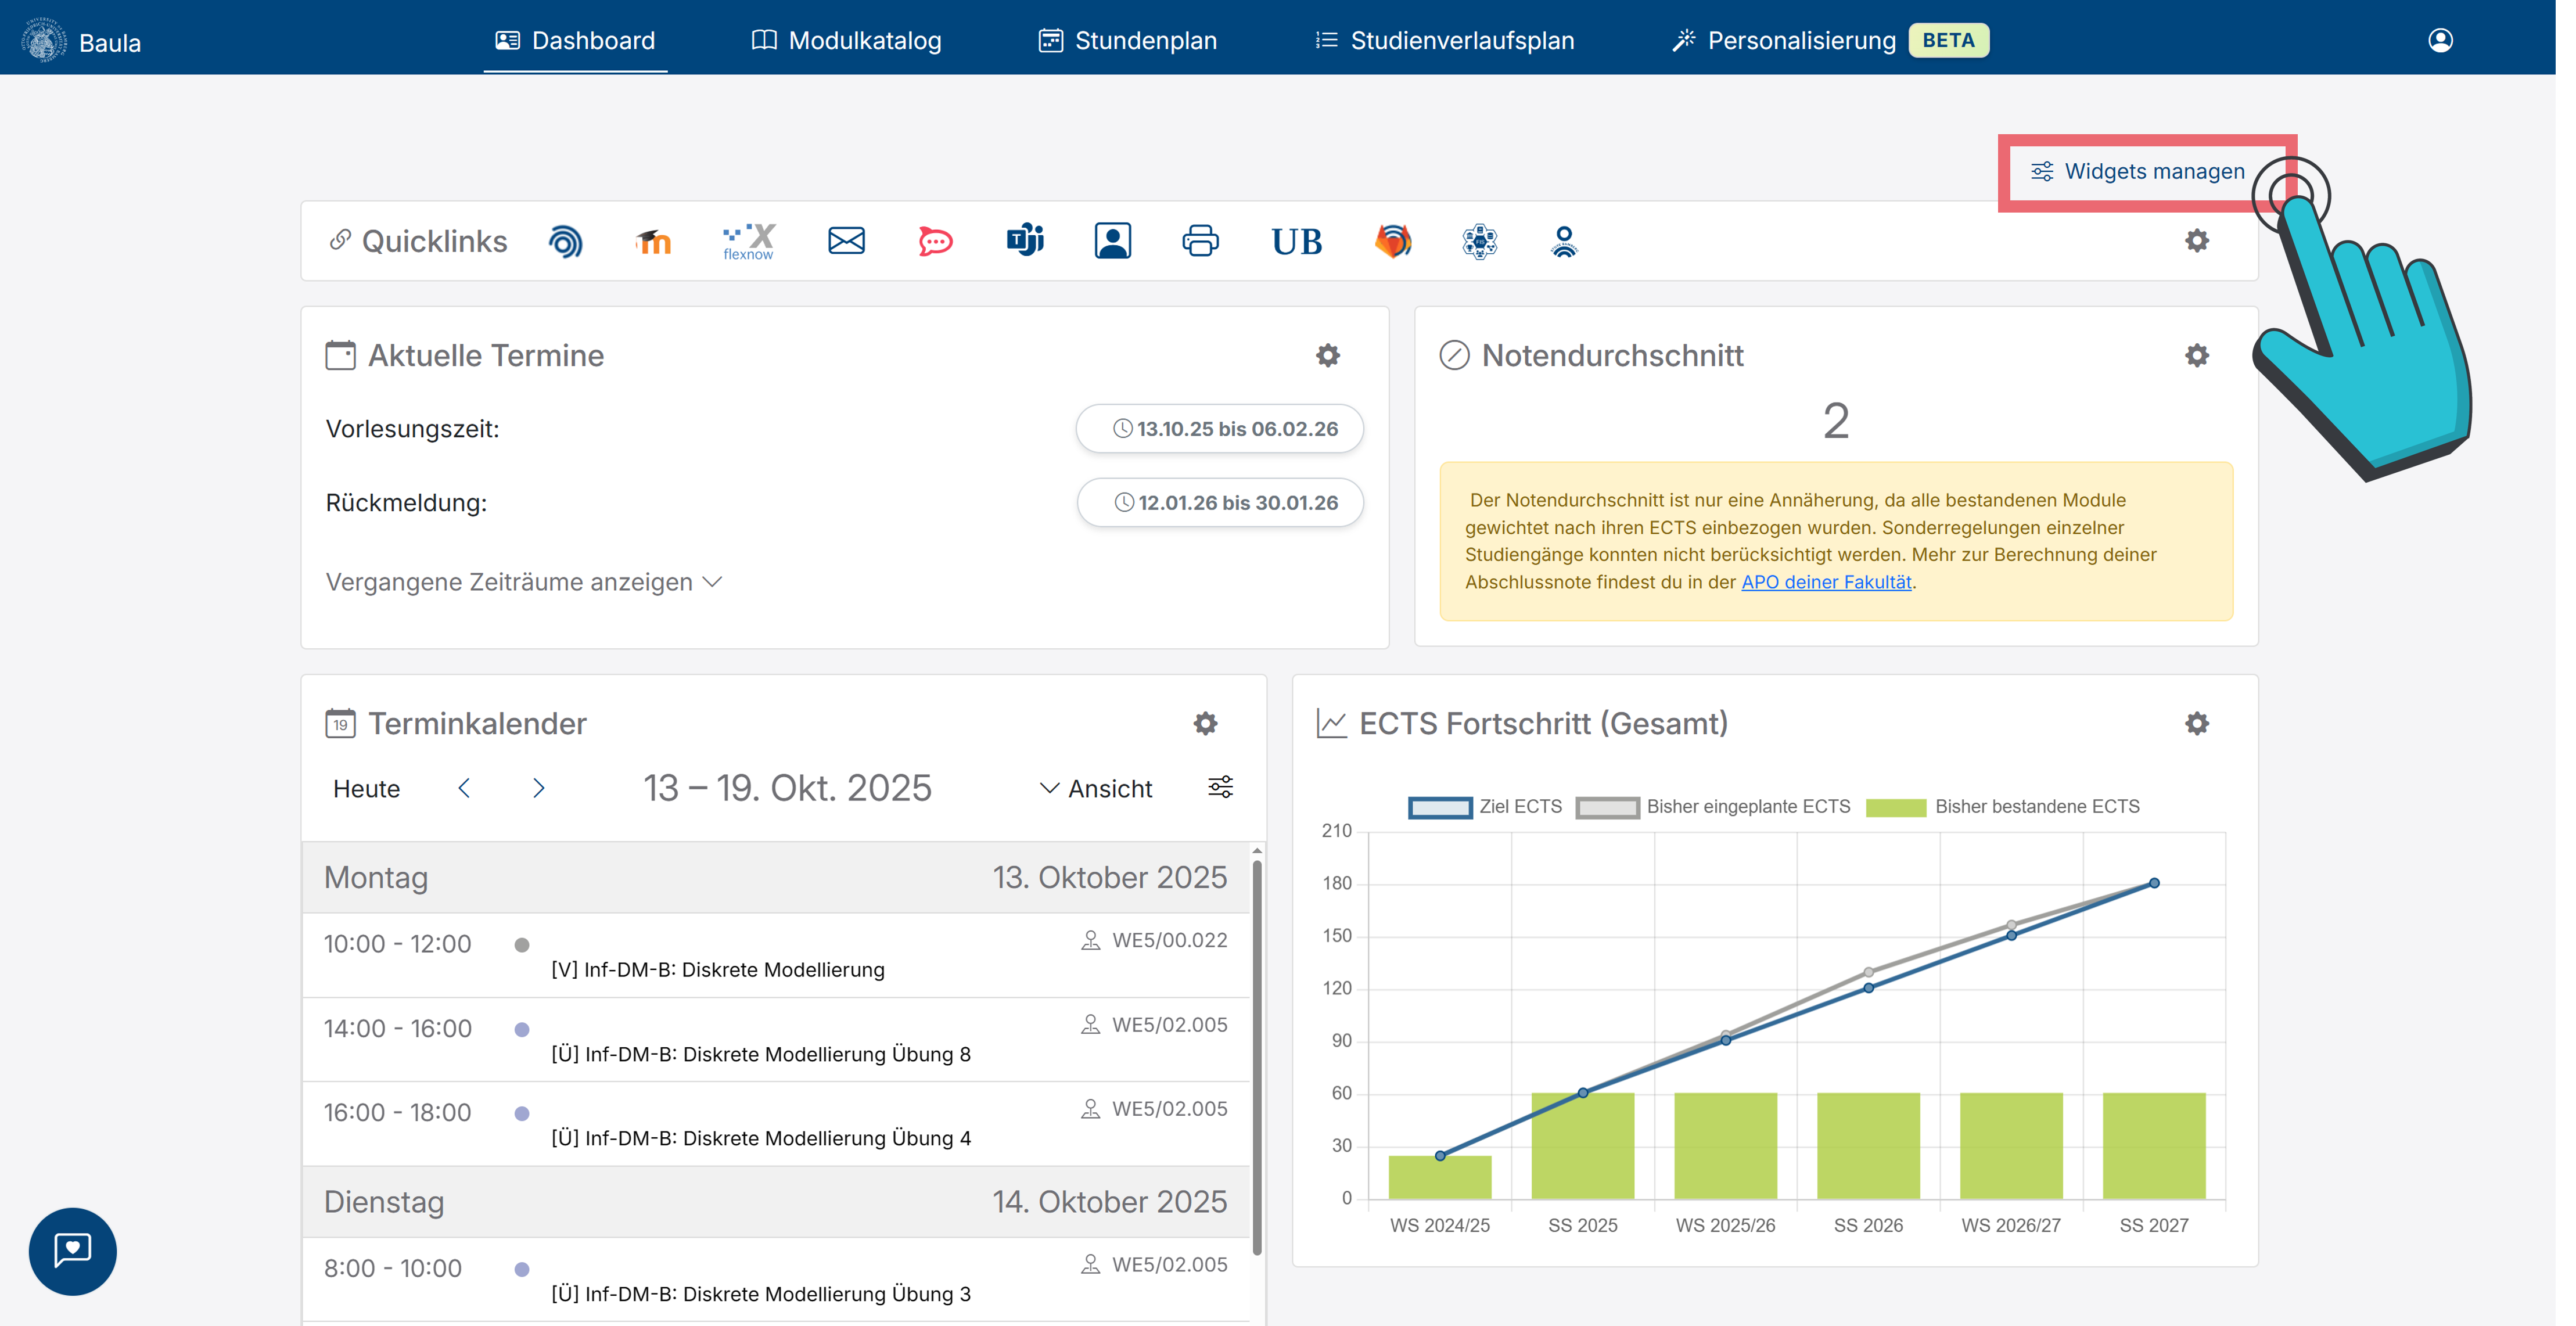Image resolution: width=2576 pixels, height=1326 pixels.
Task: Toggle Bisher bestandene ECTS legend entry
Action: (x=2003, y=807)
